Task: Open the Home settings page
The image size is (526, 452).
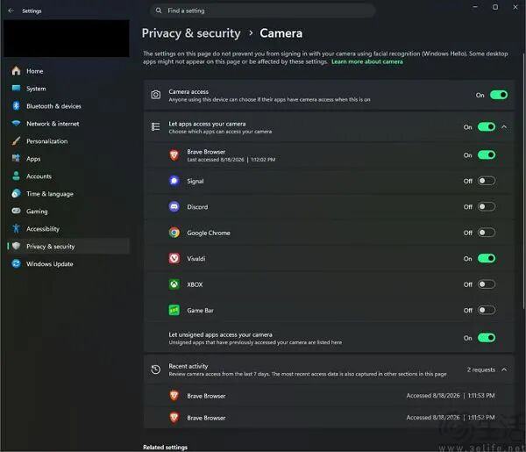Action: click(x=68, y=71)
